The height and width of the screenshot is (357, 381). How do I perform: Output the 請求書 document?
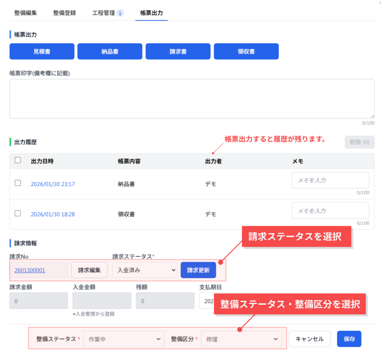click(x=178, y=52)
